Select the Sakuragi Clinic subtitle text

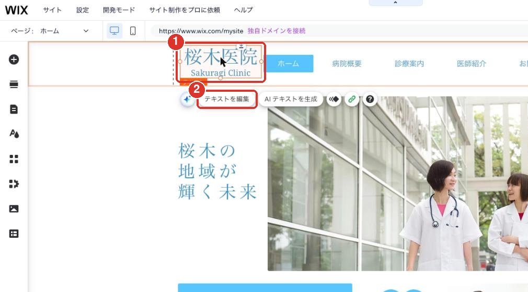221,72
